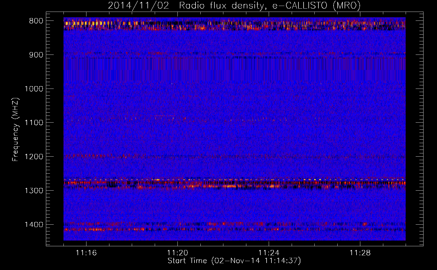The width and height of the screenshot is (437, 270).
Task: Click the 11:20 time tick label
Action: click(x=177, y=253)
